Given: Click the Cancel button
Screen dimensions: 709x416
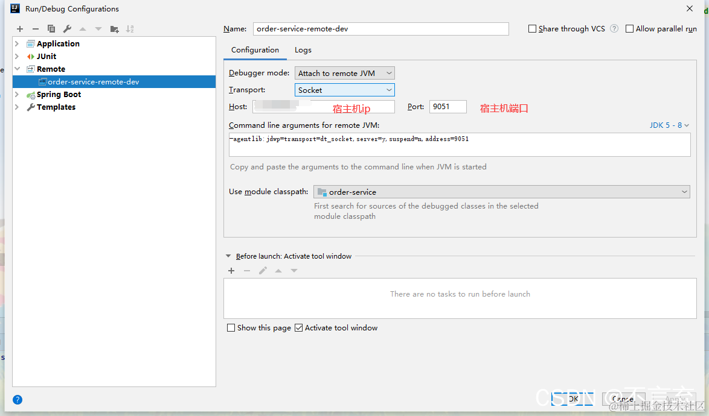Looking at the screenshot, I should point(623,399).
